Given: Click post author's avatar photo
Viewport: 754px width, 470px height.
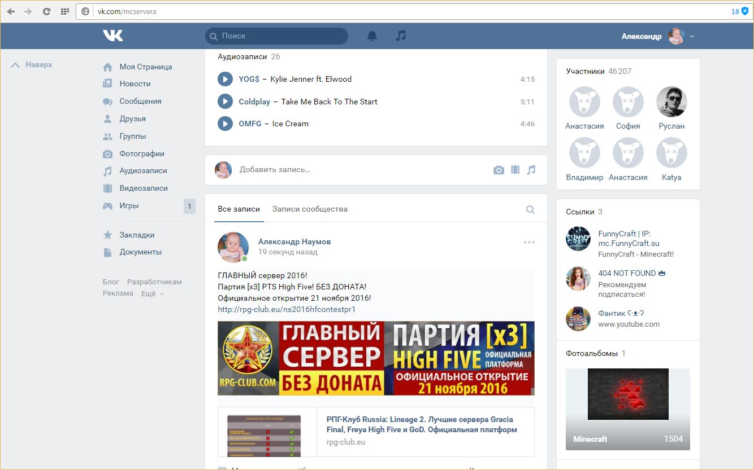Looking at the screenshot, I should coord(233,247).
